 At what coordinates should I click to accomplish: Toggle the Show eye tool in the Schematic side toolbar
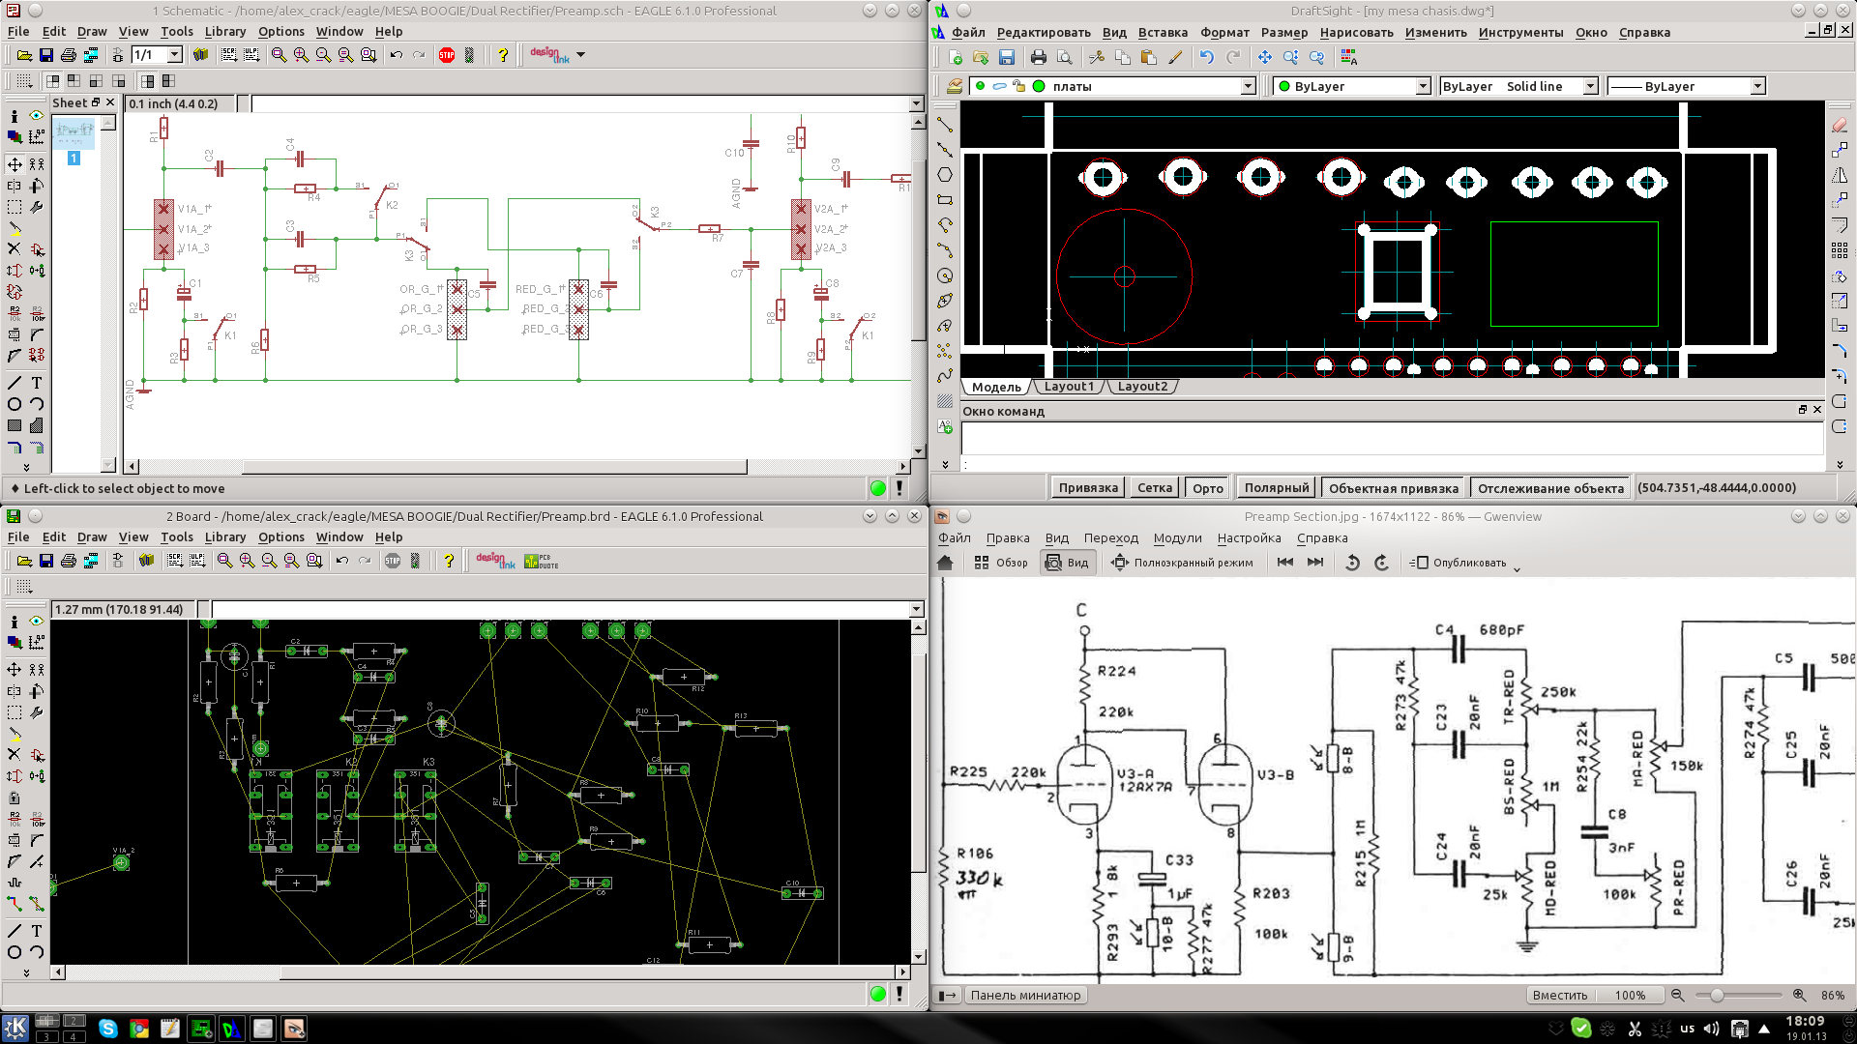pos(37,115)
